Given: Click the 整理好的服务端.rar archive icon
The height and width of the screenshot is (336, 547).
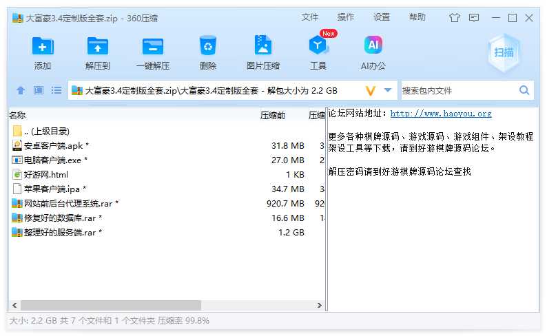Looking at the screenshot, I should point(17,232).
